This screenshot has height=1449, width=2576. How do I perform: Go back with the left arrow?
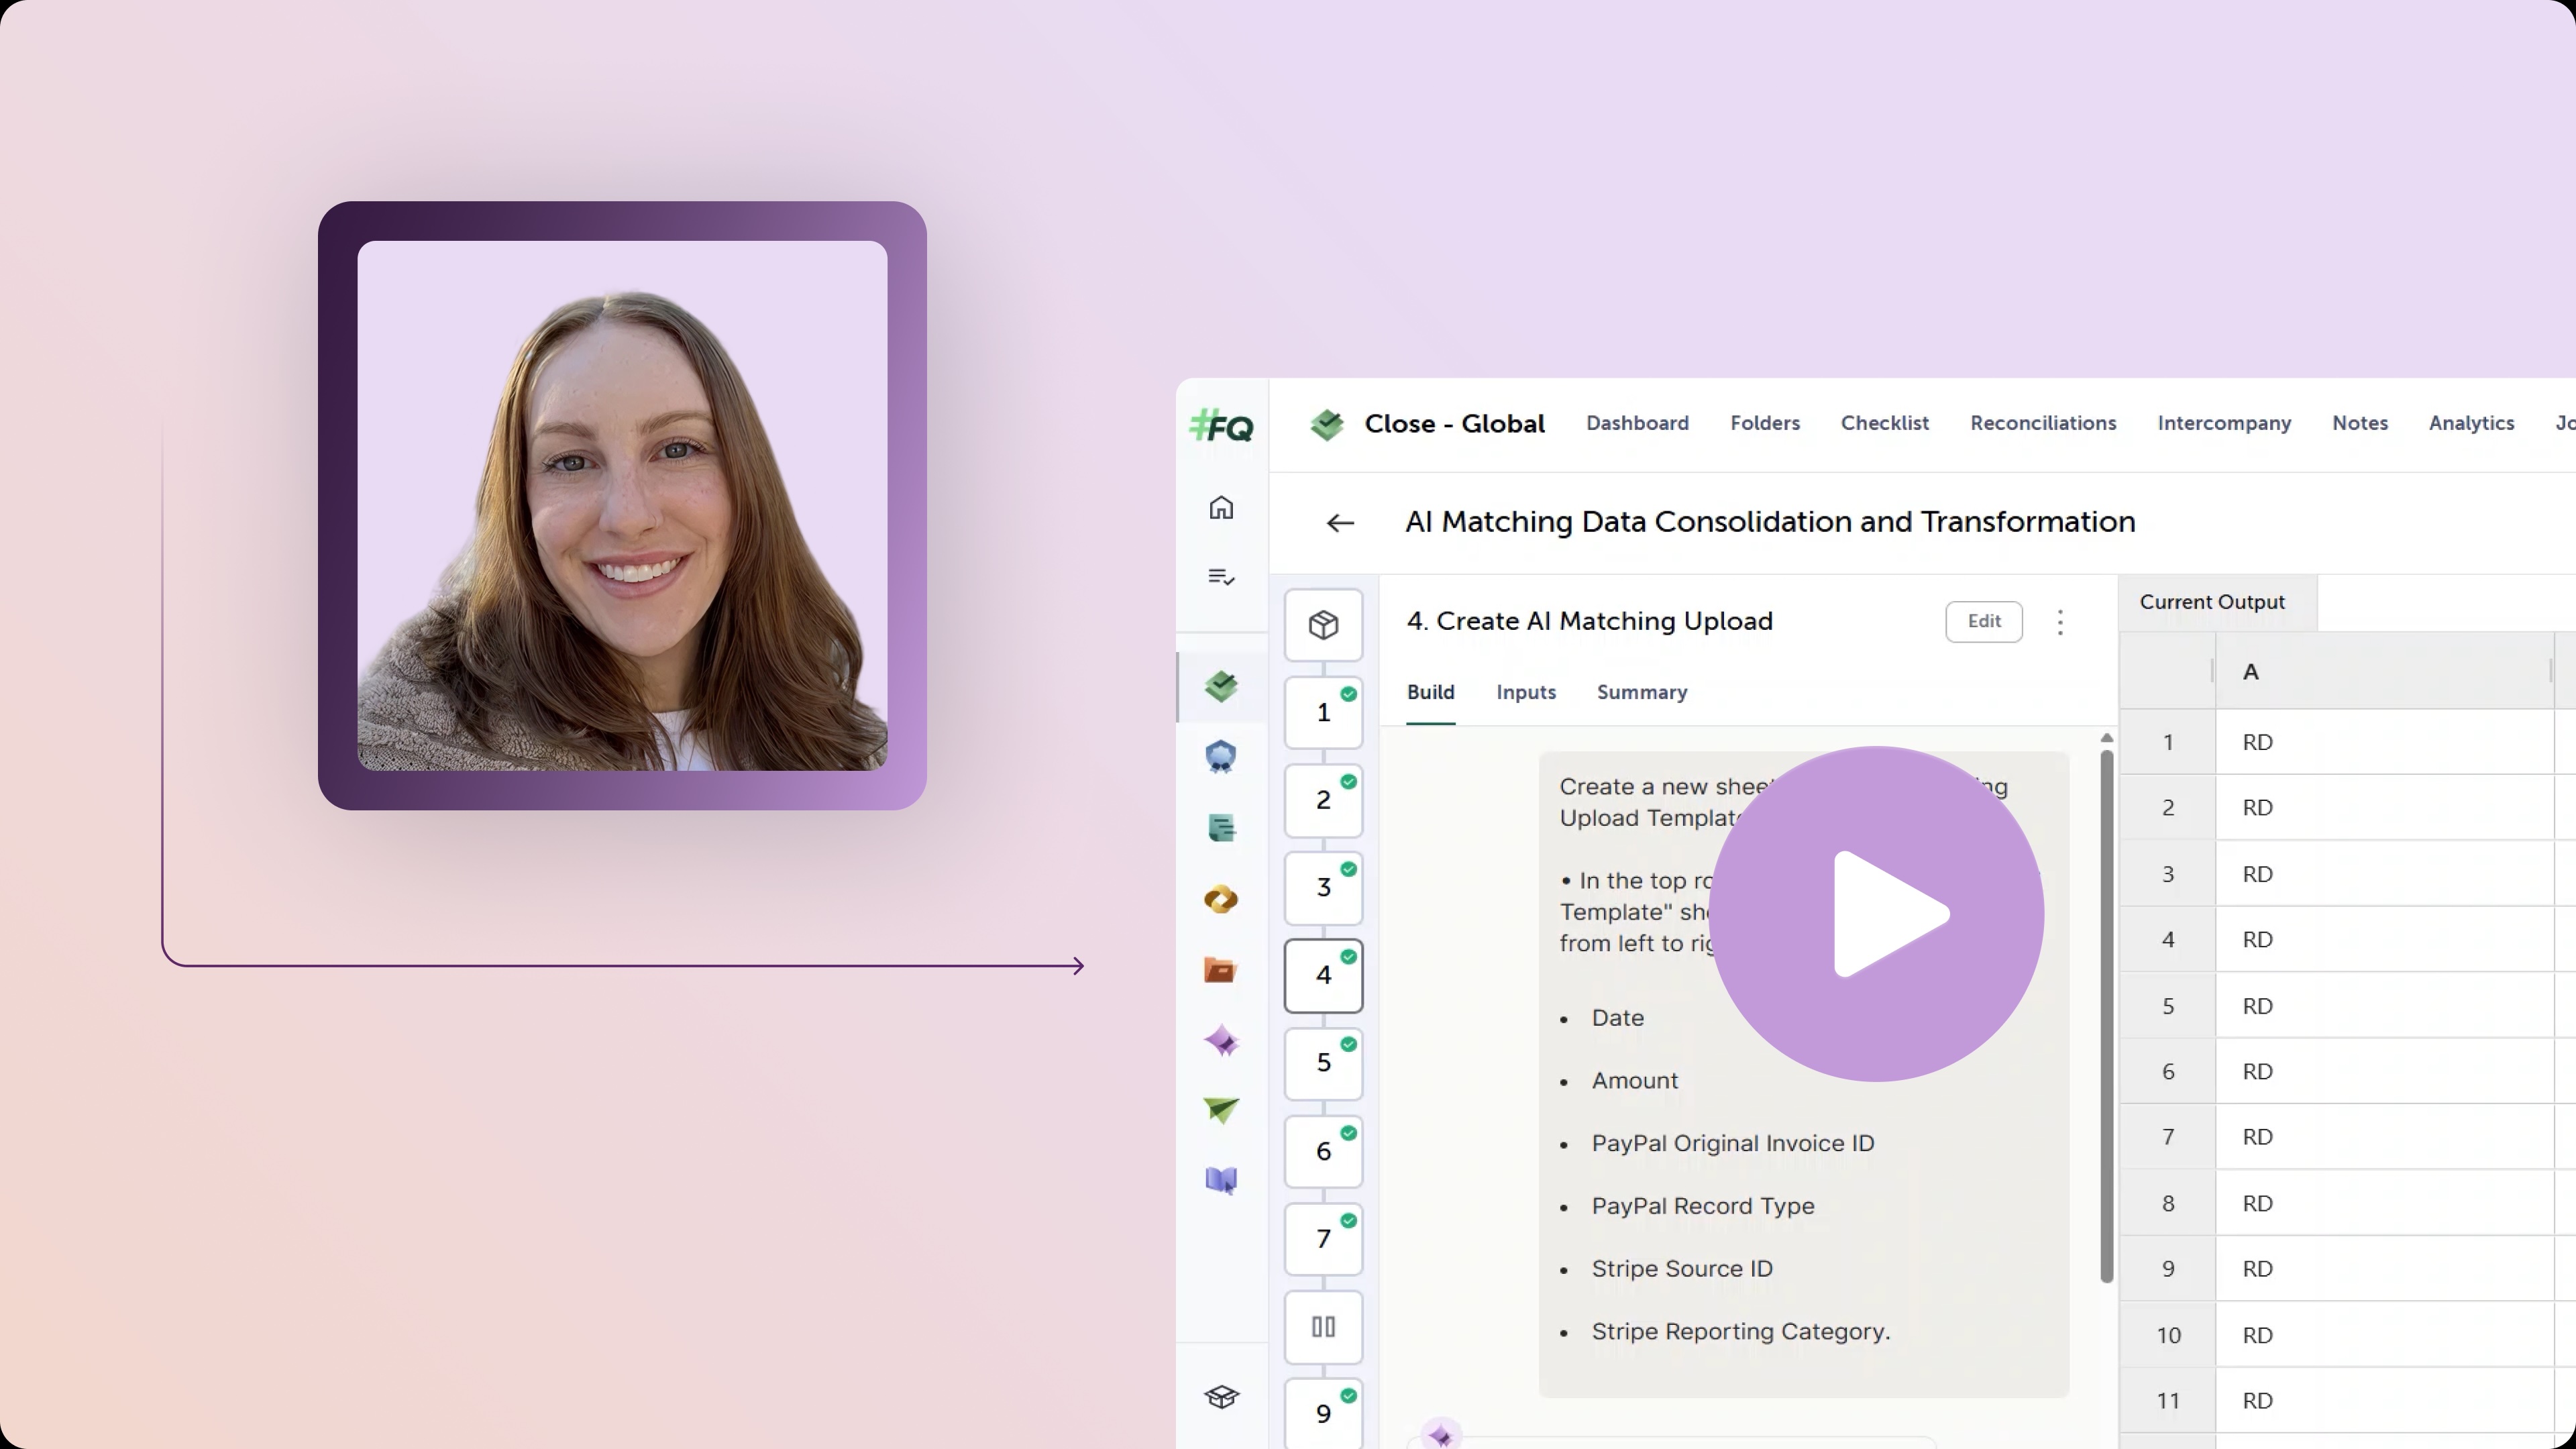pos(1340,523)
